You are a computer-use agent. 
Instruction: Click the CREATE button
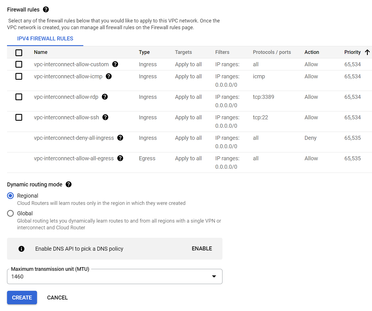[x=22, y=298]
